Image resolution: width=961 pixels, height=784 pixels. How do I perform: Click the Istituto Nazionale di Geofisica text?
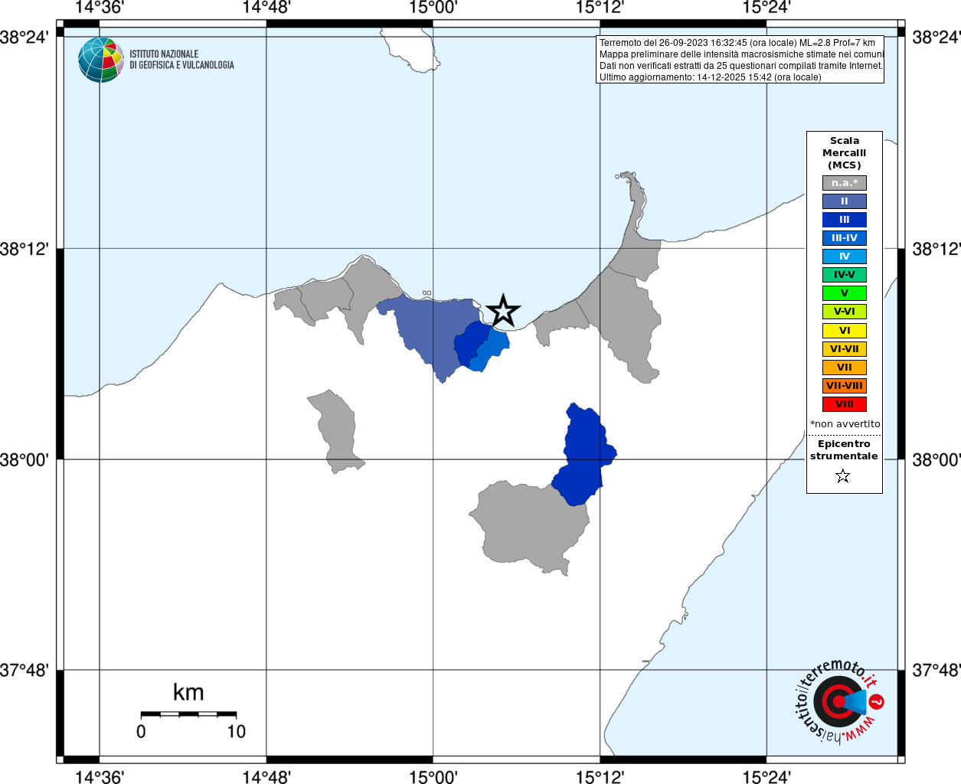tap(181, 60)
